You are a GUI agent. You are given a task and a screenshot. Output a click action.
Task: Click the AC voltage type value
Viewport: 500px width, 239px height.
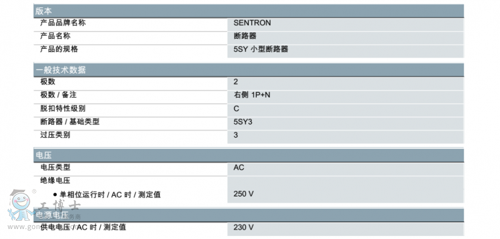[x=239, y=168]
